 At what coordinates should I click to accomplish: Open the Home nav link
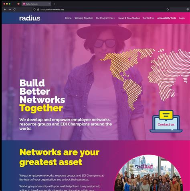[68, 18]
